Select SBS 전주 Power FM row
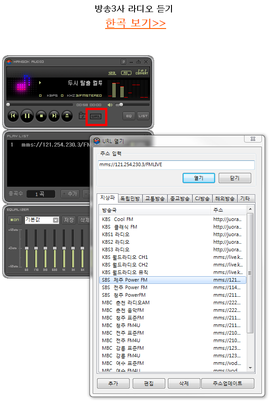Viewport: 269px width, 405px height. pyautogui.click(x=173, y=287)
